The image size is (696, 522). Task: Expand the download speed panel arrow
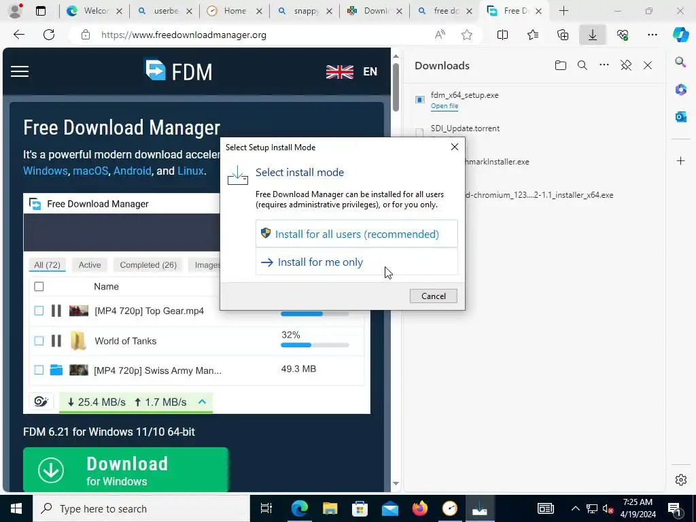[202, 402]
